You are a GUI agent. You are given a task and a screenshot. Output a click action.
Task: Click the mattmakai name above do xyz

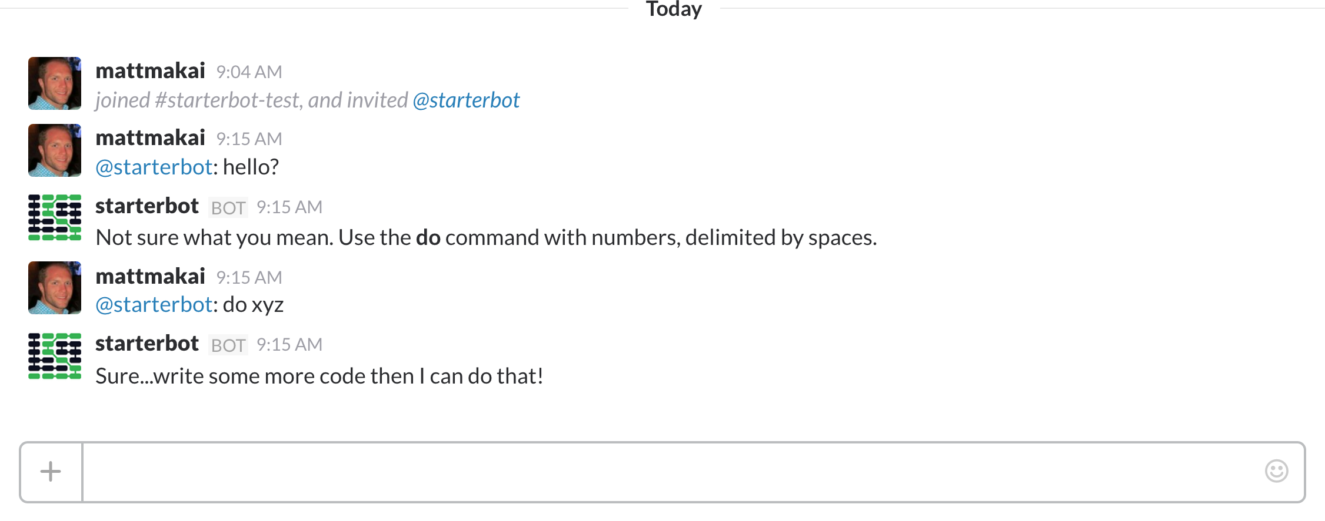(150, 276)
